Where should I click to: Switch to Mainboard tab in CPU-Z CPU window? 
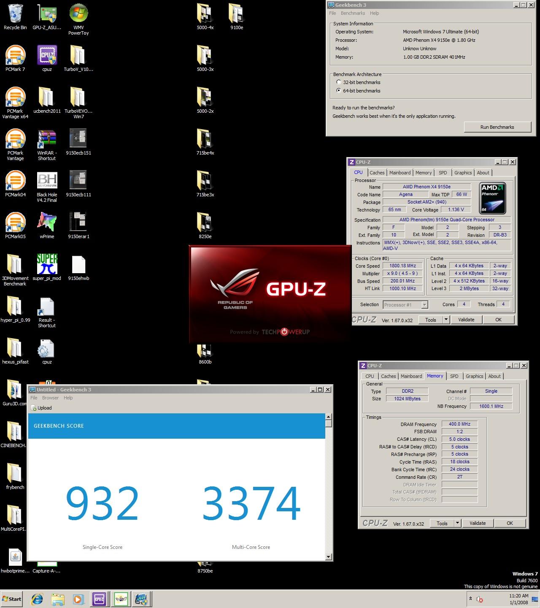pos(400,173)
